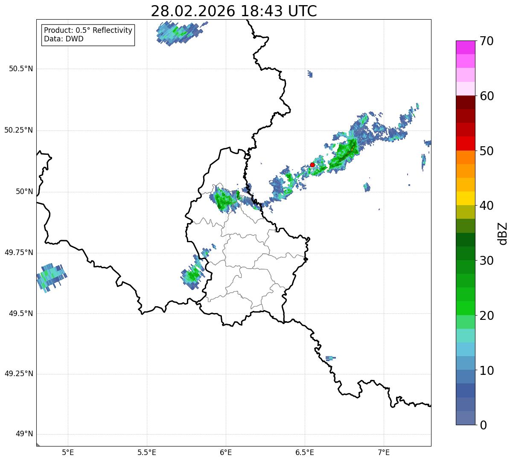Click the striped radar echo at left map edge
Viewport: 513px width, 461px height.
coord(51,277)
